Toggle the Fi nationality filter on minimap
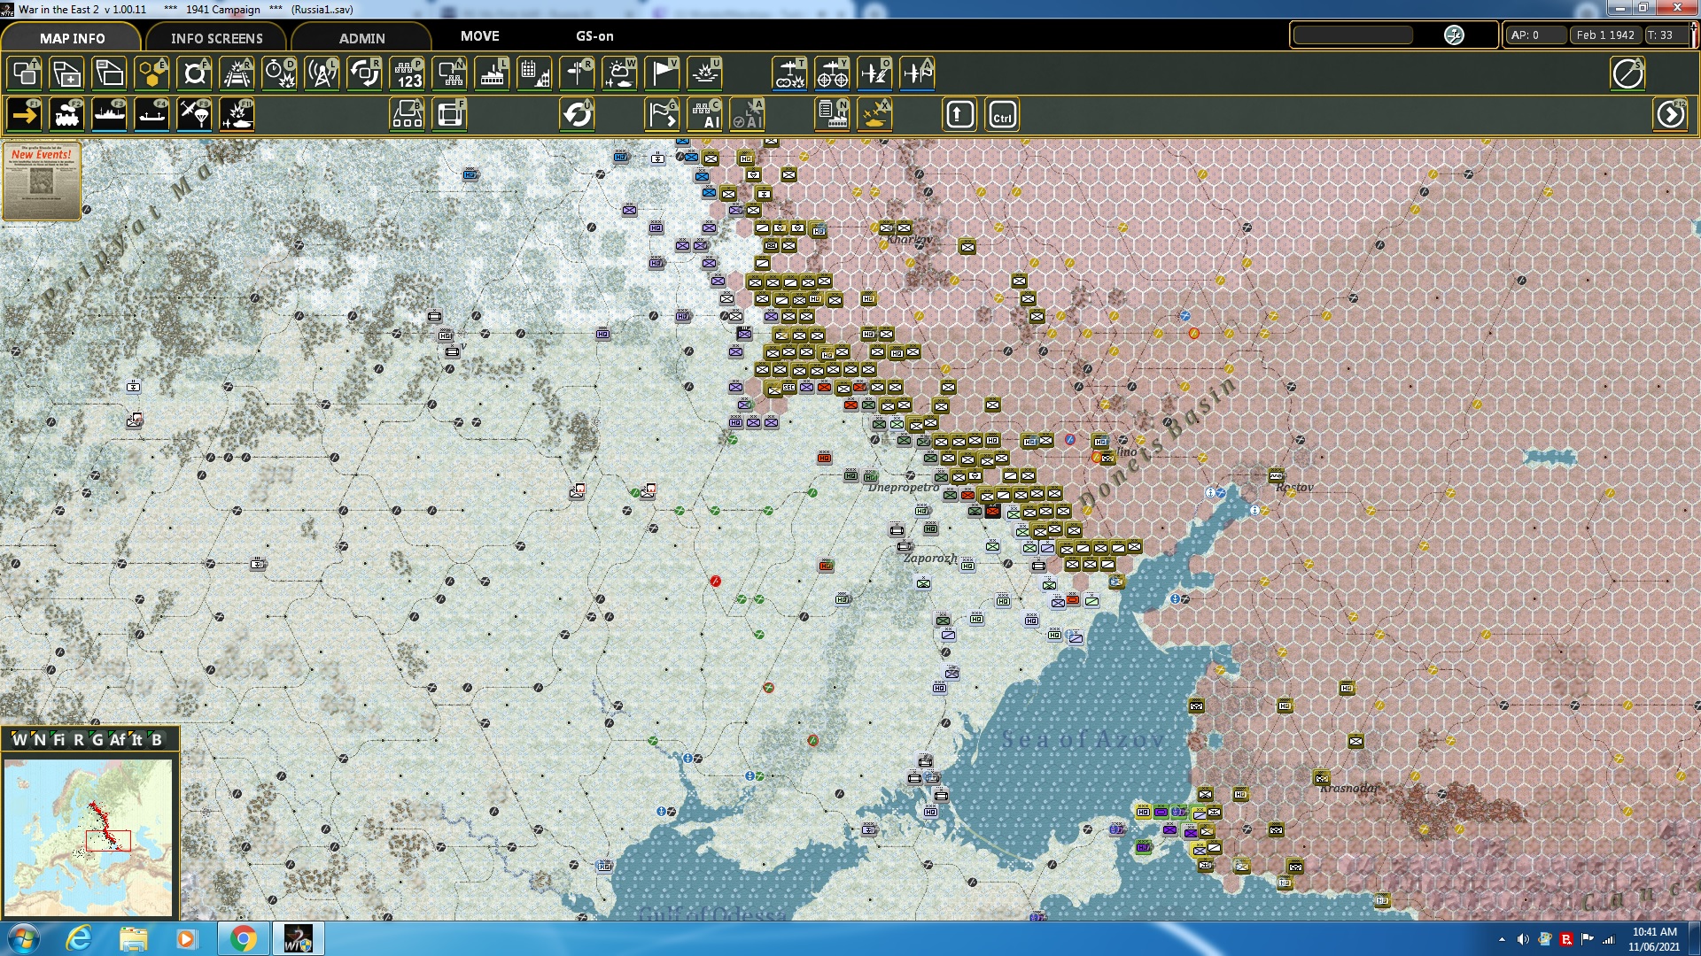Viewport: 1701px width, 956px height. coord(58,741)
